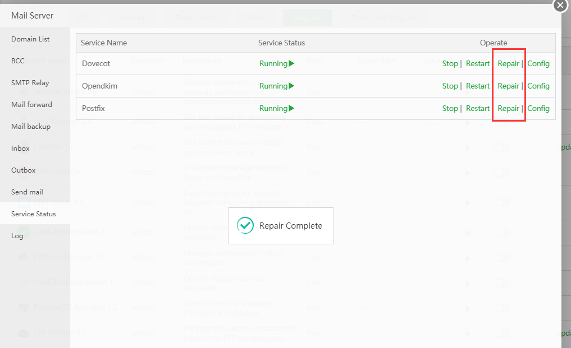This screenshot has width=571, height=348.
Task: Click Postfix Running play icon
Action: [291, 108]
